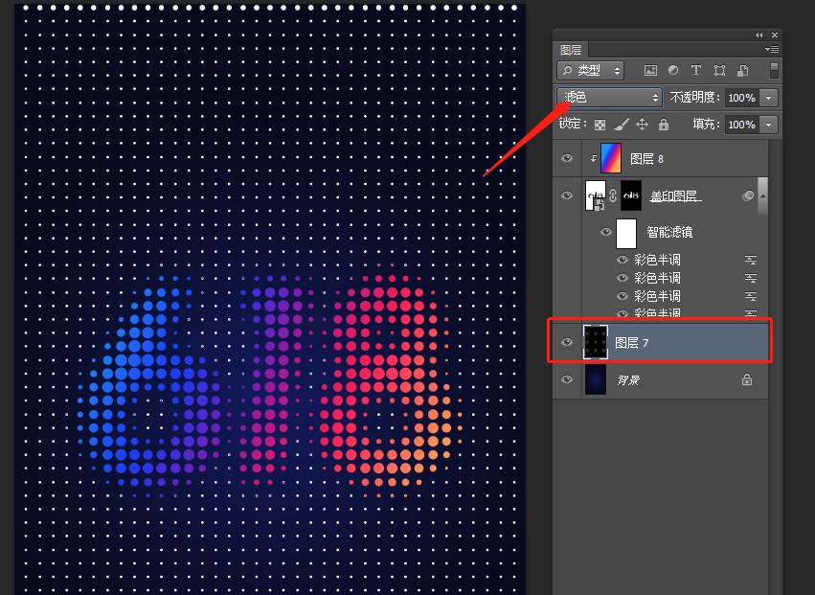Image resolution: width=815 pixels, height=595 pixels.
Task: Toggle visibility of the third 彩色半调 filter
Action: pyautogui.click(x=623, y=296)
